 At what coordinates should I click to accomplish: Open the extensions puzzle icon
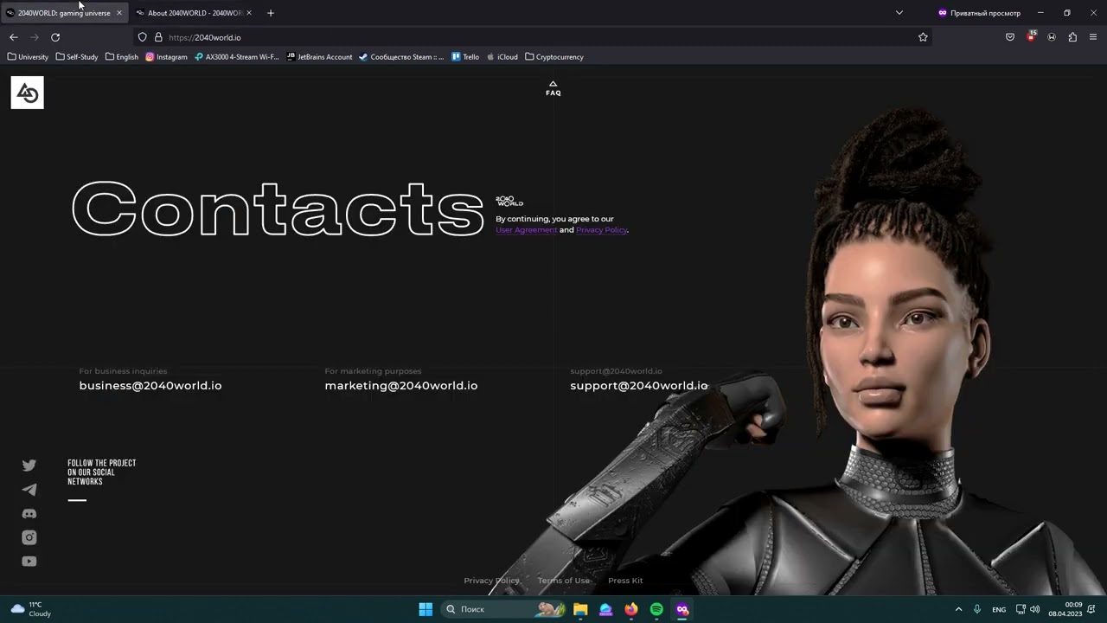click(x=1072, y=37)
